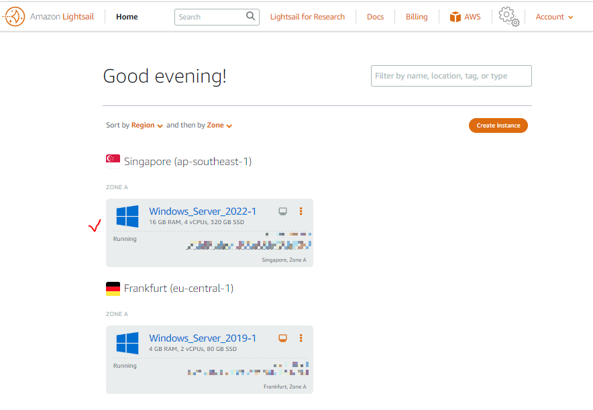
Task: Open the Windows_Server_2019-1 instance link
Action: (203, 338)
